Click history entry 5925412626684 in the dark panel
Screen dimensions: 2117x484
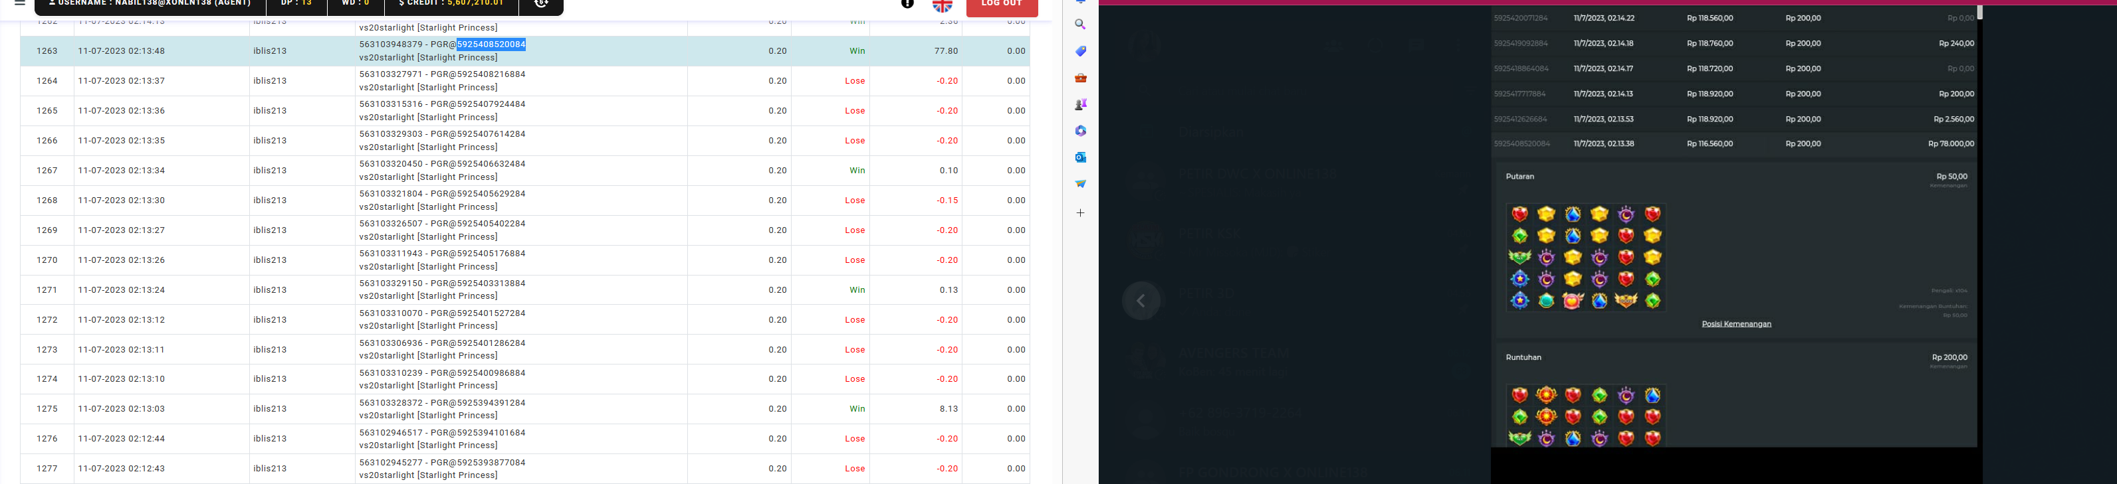(1520, 119)
